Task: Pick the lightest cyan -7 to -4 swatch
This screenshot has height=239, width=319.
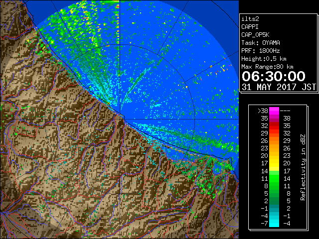Action: [x=274, y=224]
